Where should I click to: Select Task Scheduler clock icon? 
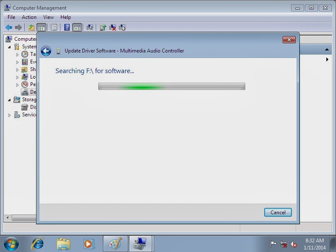coord(25,54)
